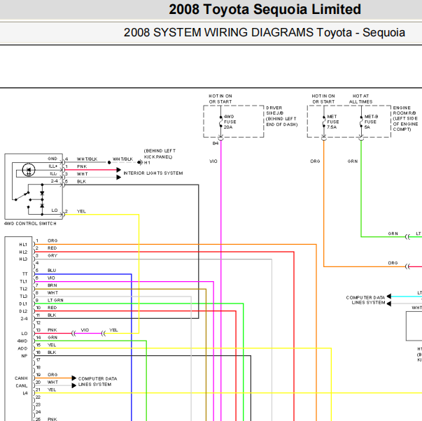Click the "HL2" connector terminal
This screenshot has height=421, width=422.
point(23,252)
